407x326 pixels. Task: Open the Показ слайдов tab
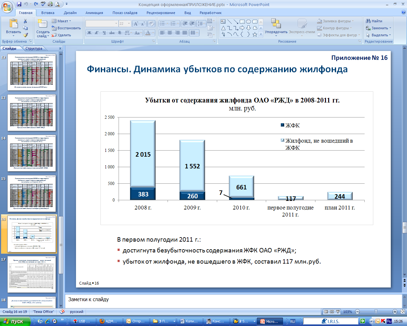[125, 13]
